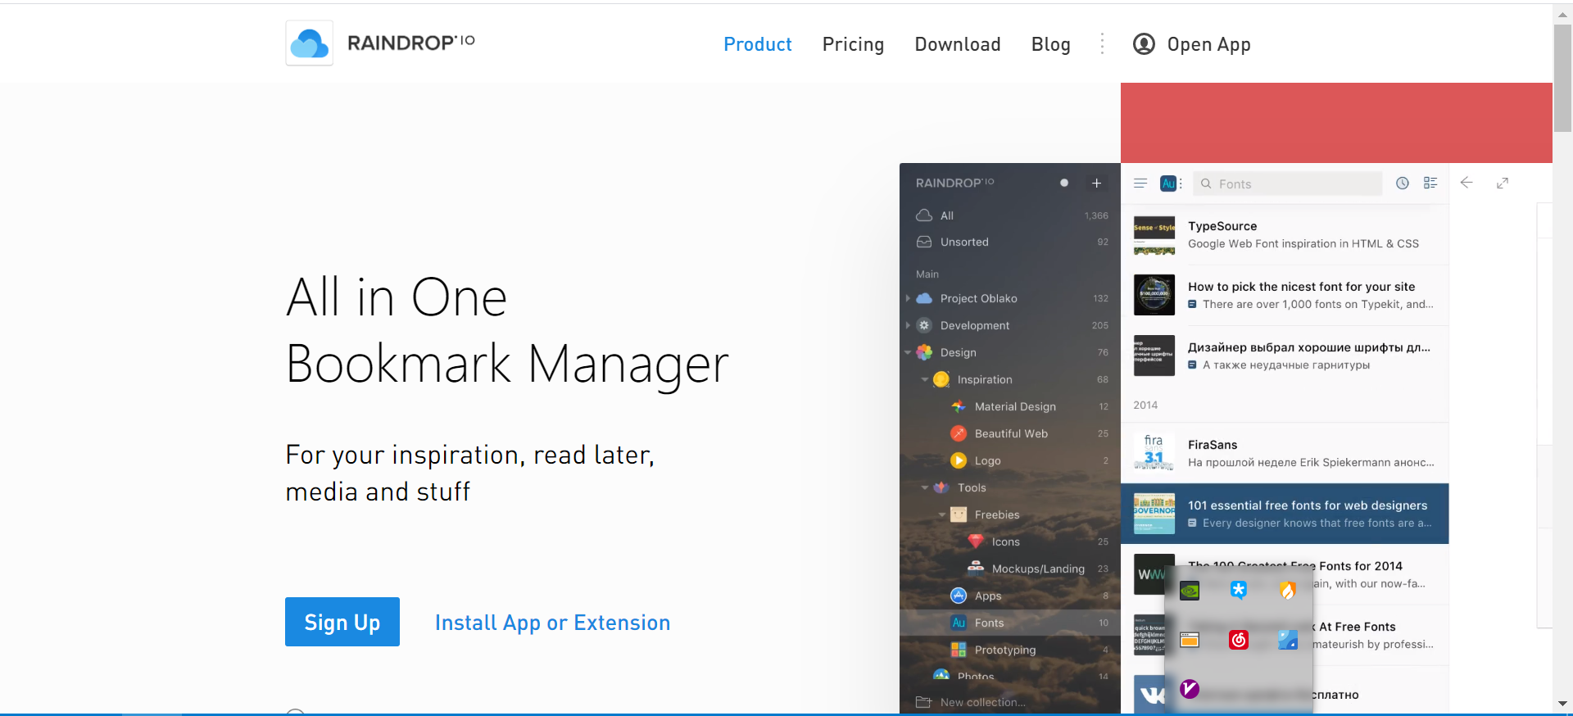The width and height of the screenshot is (1573, 716).
Task: Select the Fonts collection in sidebar
Action: [1010, 623]
